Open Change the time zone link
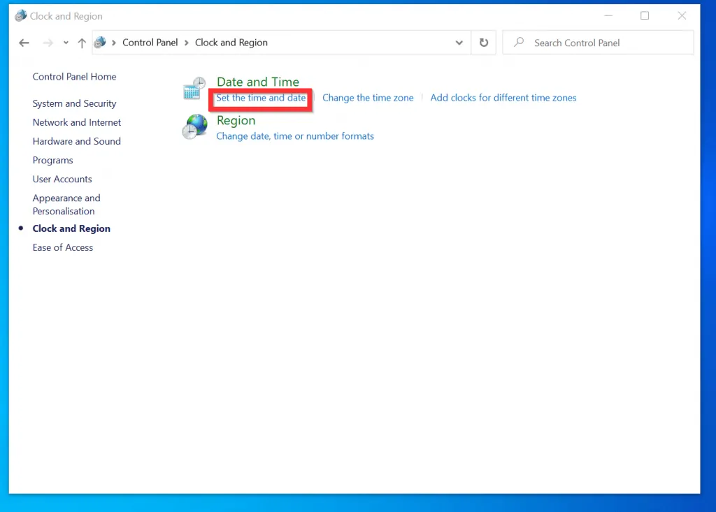 pos(368,98)
